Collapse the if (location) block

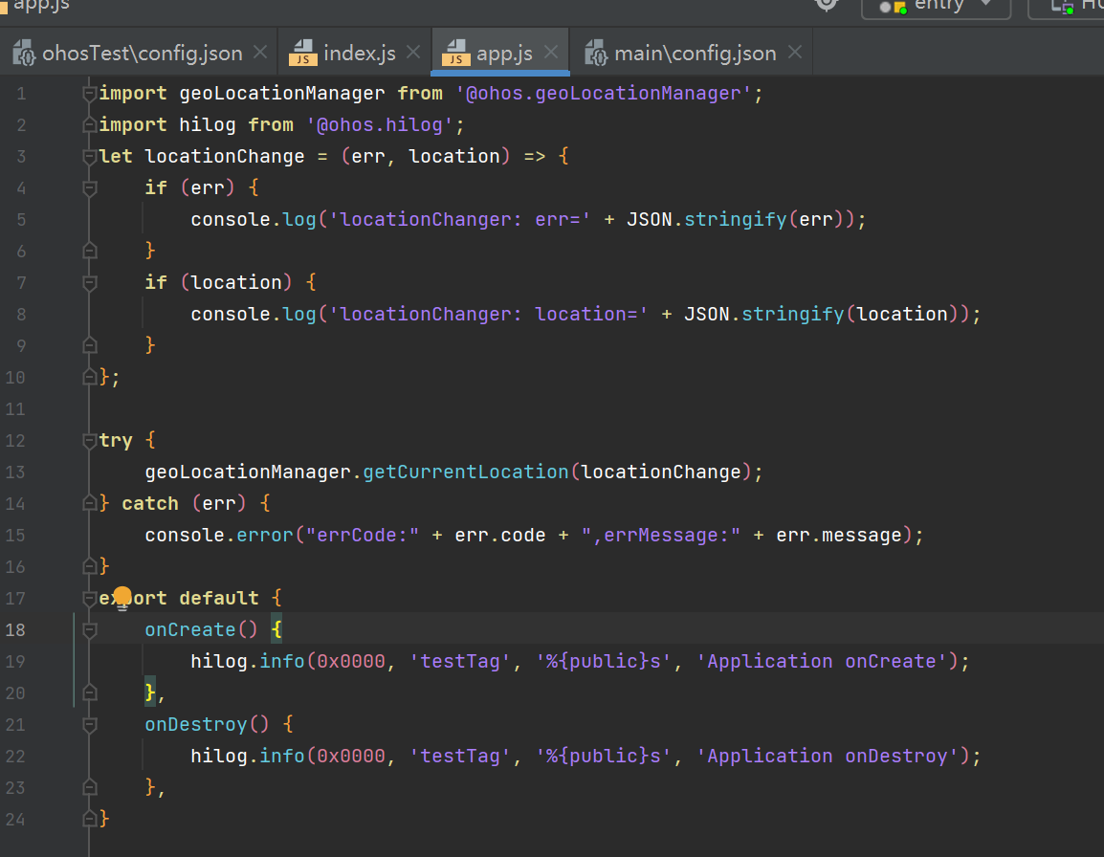coord(89,283)
